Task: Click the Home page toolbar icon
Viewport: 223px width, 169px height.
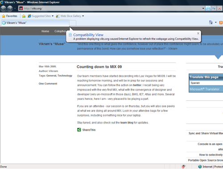Action: point(211,22)
